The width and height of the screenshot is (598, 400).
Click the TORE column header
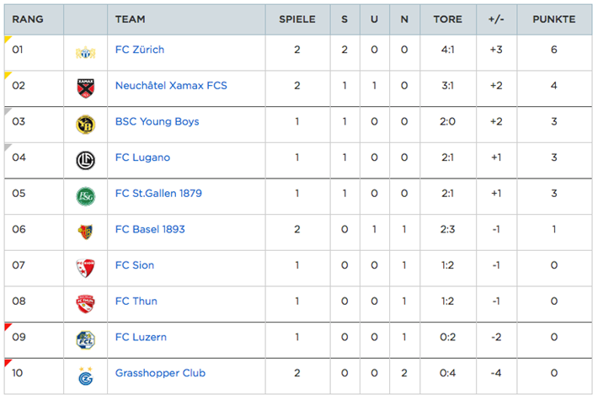coord(447,19)
